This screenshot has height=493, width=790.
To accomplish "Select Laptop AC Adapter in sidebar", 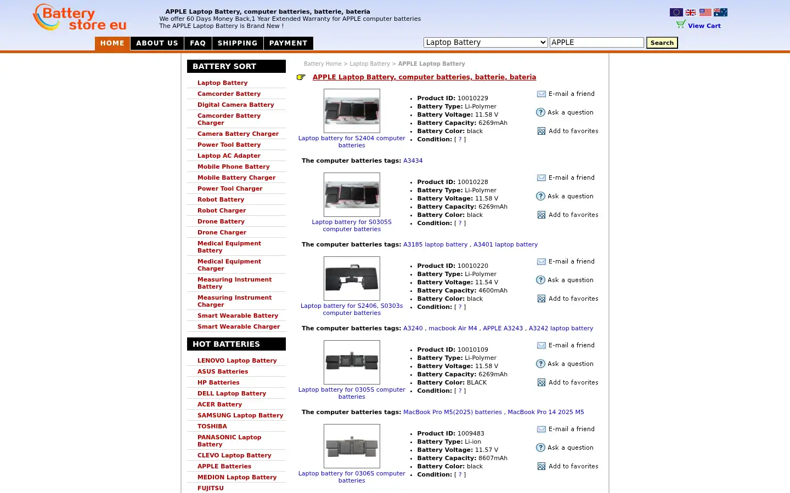I will [229, 156].
